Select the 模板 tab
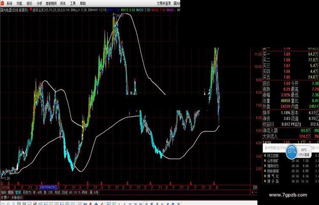Viewport: 319px width, 205px height. click(x=11, y=192)
